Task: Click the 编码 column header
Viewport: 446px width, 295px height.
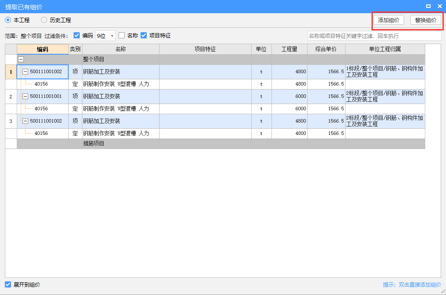Action: point(42,49)
